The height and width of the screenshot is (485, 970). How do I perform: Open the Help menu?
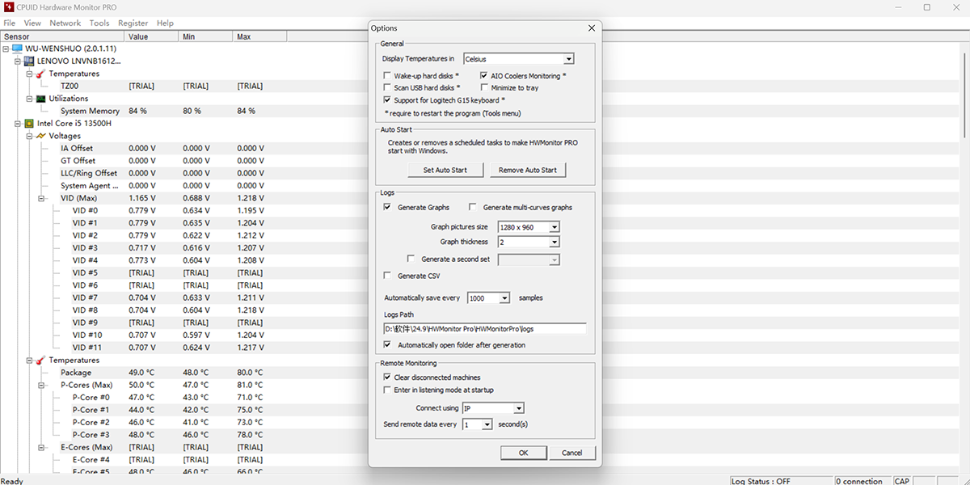(x=165, y=23)
